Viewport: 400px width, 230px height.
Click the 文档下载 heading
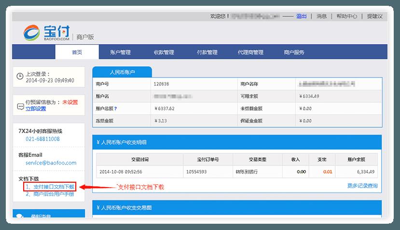coord(28,179)
